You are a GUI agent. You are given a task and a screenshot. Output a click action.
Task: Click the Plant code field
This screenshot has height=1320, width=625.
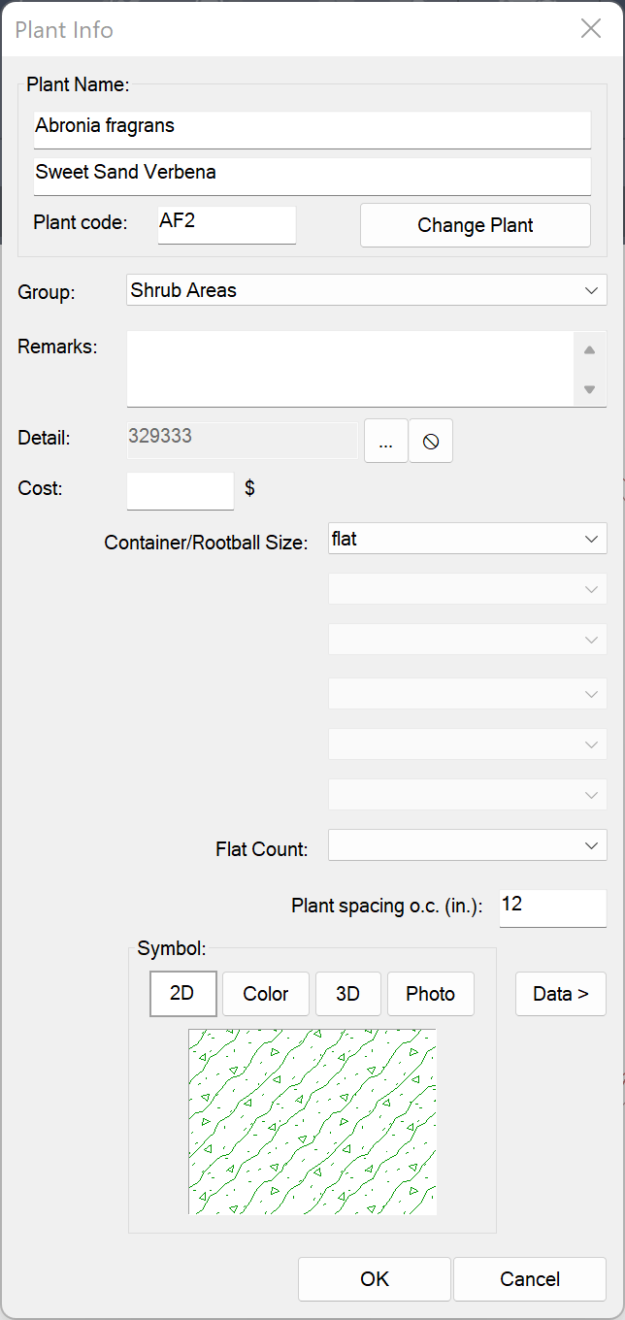pos(227,224)
